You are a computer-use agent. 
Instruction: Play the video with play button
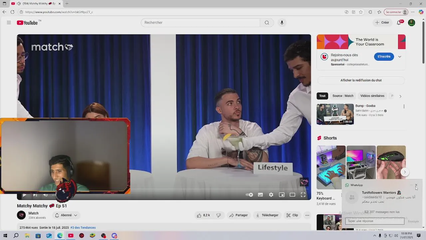[x=24, y=195]
